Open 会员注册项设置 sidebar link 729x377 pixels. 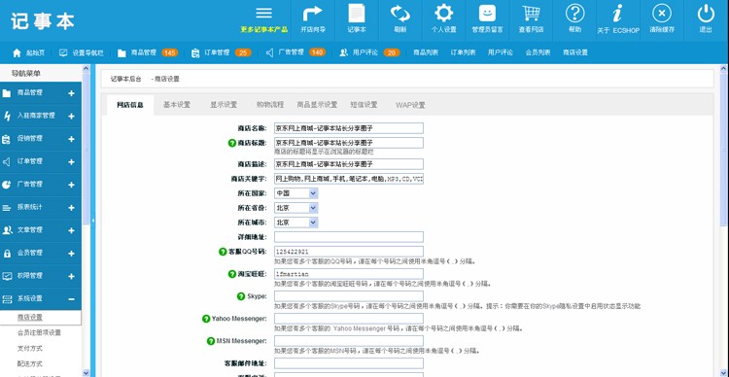click(x=39, y=333)
